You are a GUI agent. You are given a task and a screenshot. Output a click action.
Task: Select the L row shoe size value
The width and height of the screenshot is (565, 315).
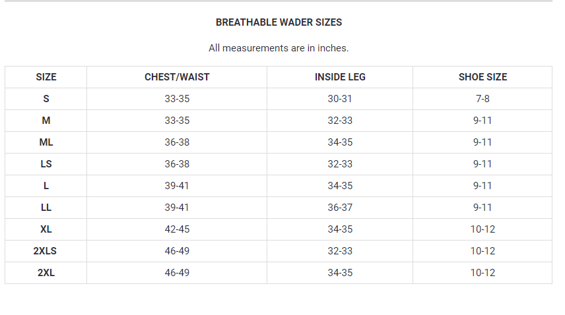pyautogui.click(x=482, y=186)
